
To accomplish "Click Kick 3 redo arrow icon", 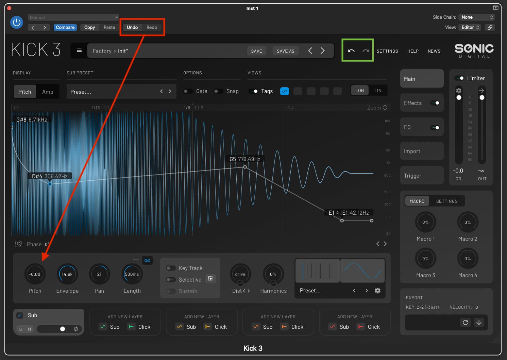I will point(366,51).
